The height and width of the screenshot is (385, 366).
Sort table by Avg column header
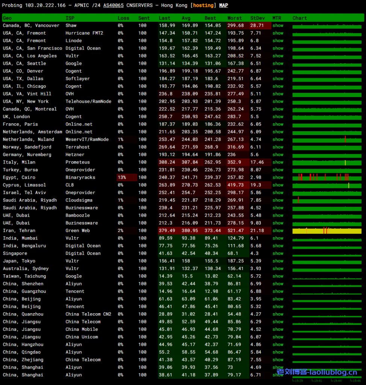tap(186, 18)
